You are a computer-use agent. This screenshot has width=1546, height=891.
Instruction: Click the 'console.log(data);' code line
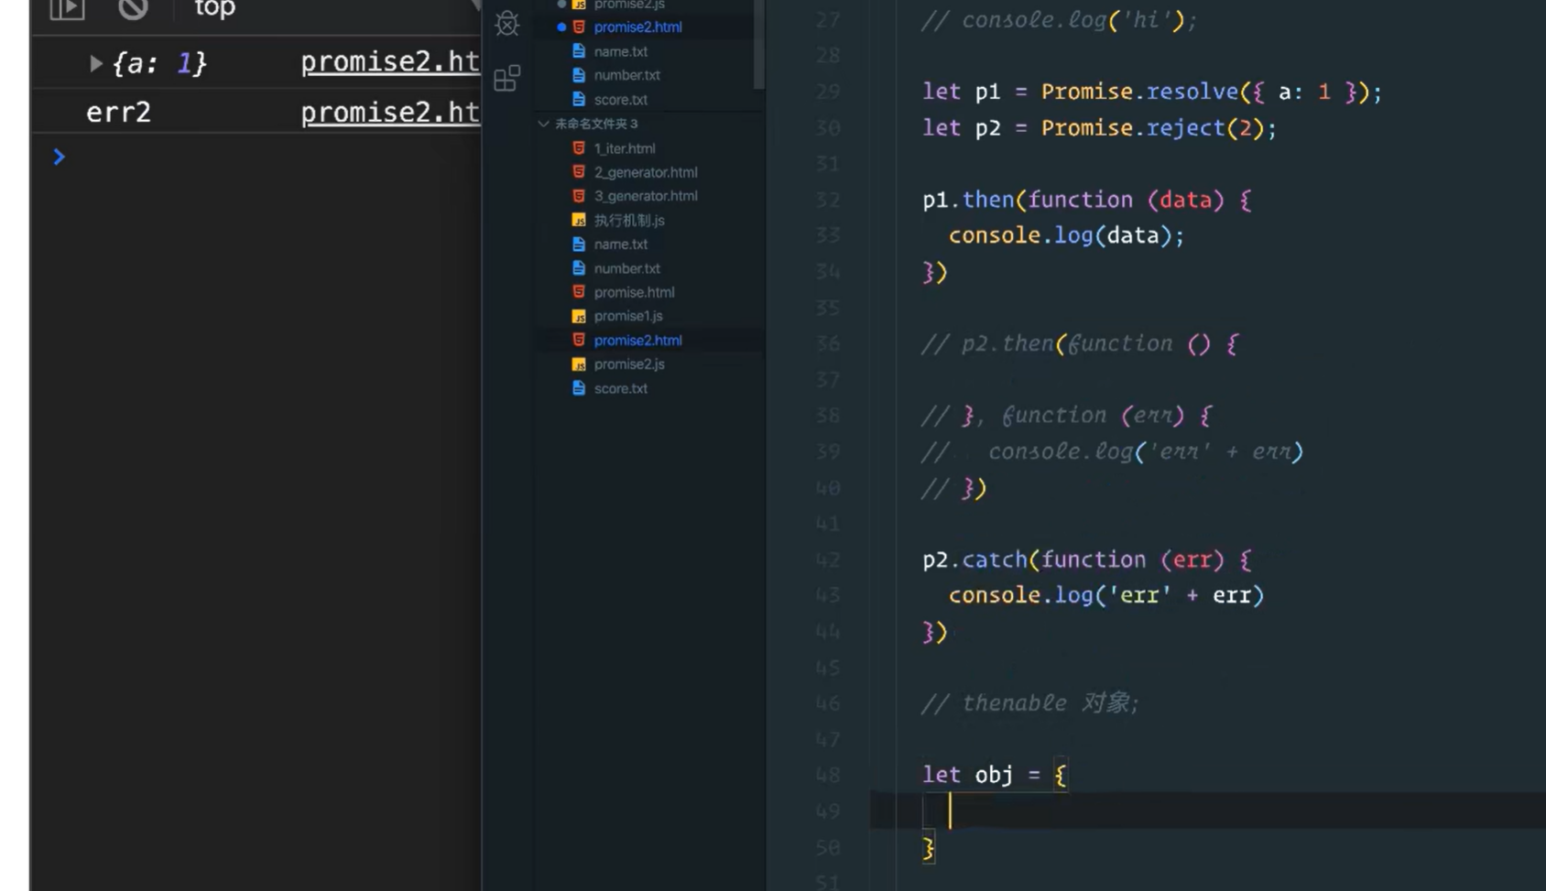click(1066, 235)
